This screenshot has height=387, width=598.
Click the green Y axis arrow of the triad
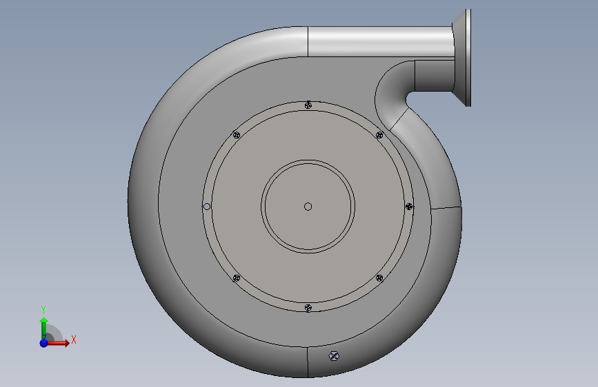click(44, 328)
